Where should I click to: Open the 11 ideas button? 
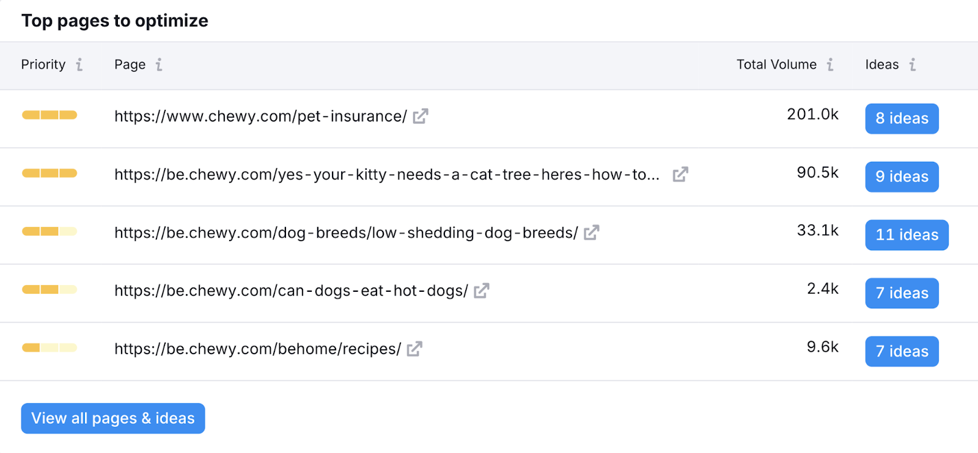click(x=906, y=235)
